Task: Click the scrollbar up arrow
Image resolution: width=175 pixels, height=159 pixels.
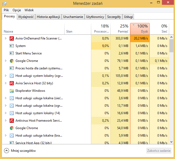Action: tap(172, 37)
